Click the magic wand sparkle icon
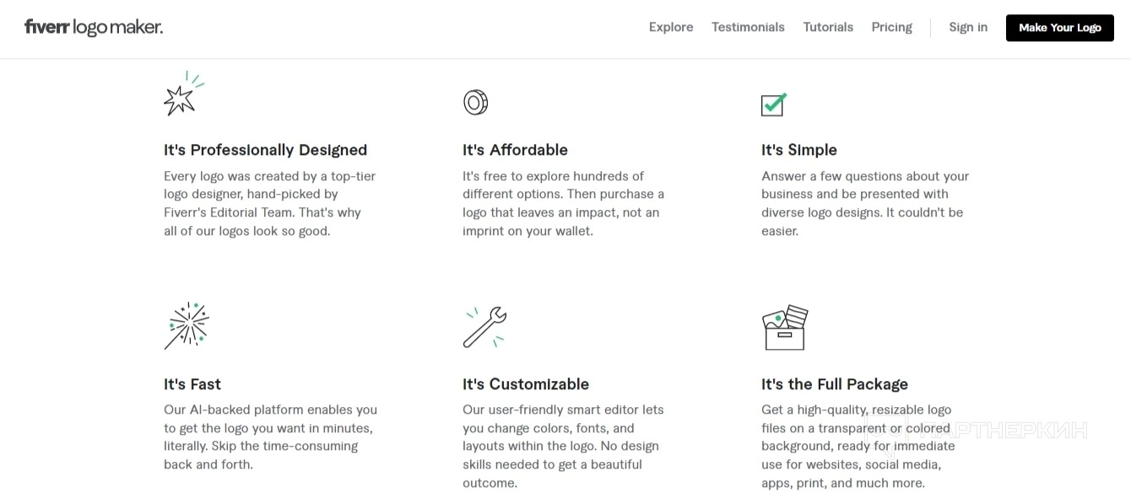The image size is (1131, 504). point(187,325)
